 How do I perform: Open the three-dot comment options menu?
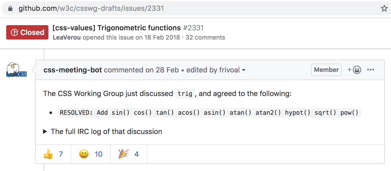(370, 70)
